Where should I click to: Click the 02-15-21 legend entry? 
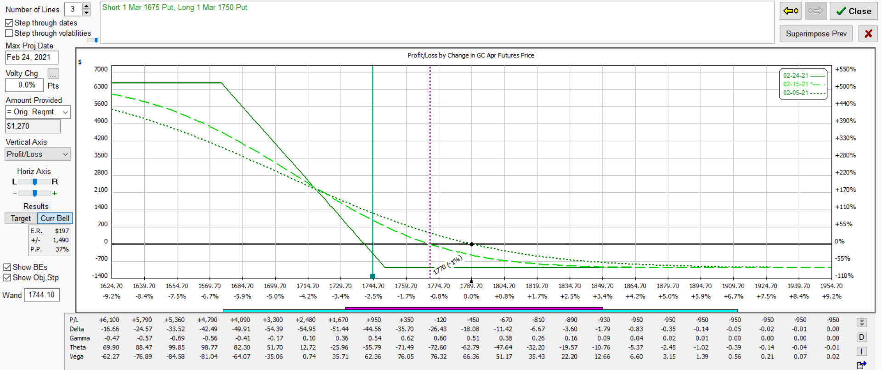pos(804,84)
